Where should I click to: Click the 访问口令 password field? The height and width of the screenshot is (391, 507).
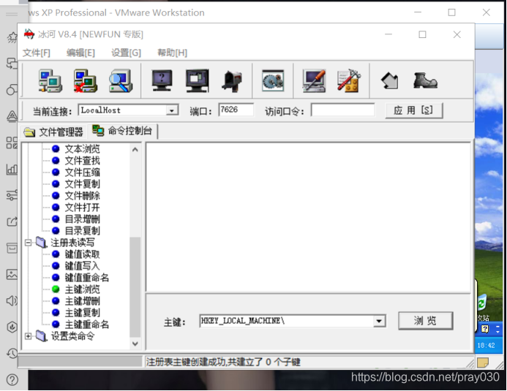pyautogui.click(x=342, y=110)
